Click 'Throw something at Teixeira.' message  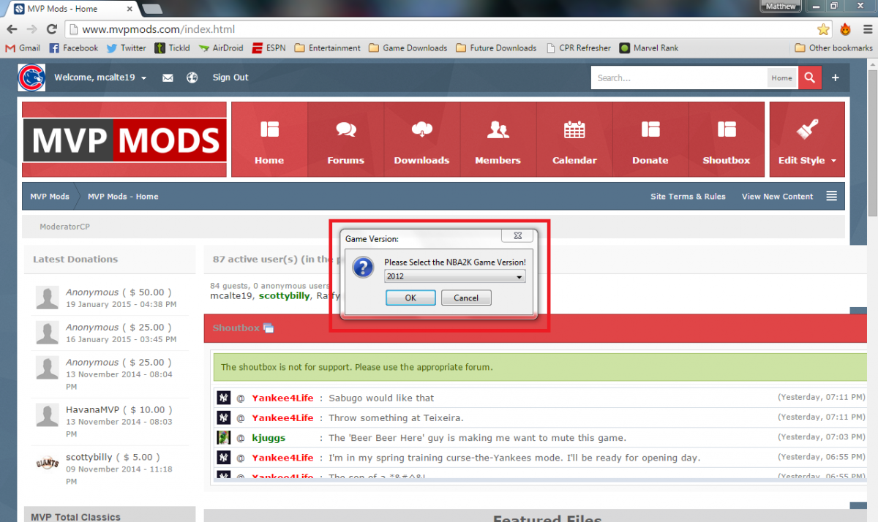[396, 418]
